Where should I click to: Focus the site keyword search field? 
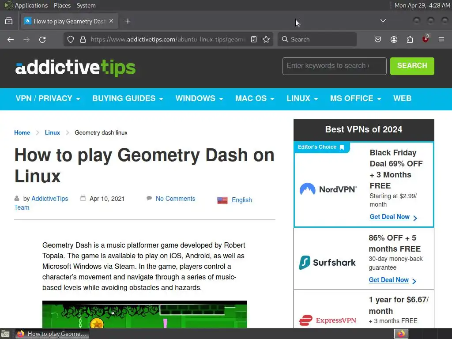335,66
